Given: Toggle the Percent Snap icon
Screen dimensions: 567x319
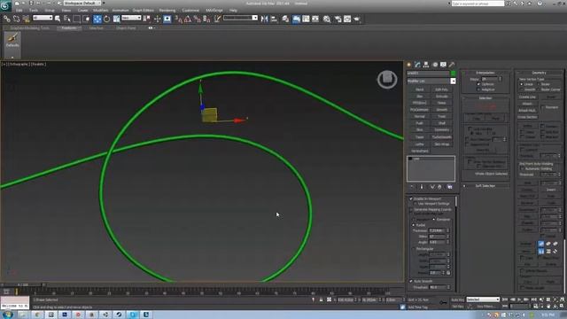Looking at the screenshot, I should pos(197,19).
